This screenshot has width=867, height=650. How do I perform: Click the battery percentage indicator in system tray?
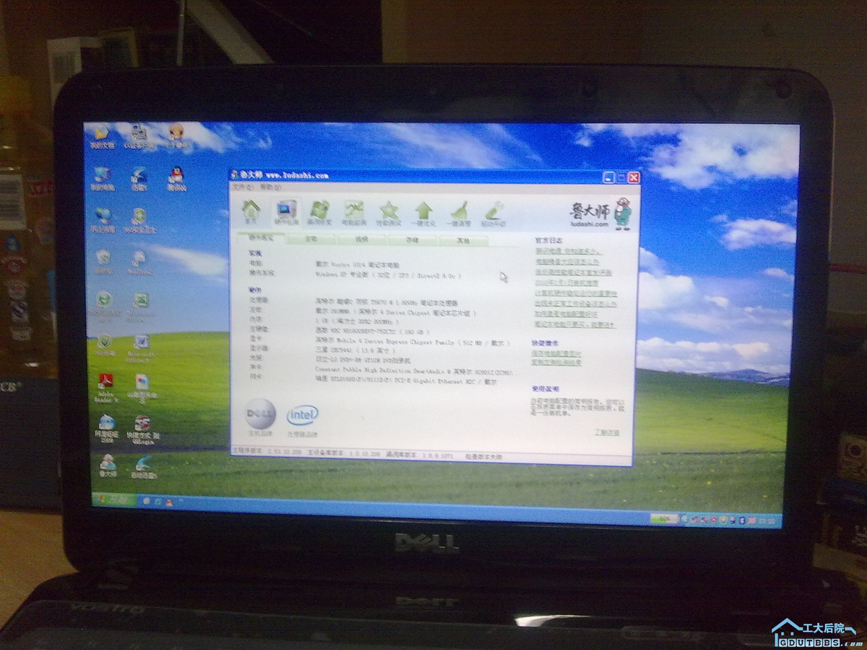[x=664, y=518]
